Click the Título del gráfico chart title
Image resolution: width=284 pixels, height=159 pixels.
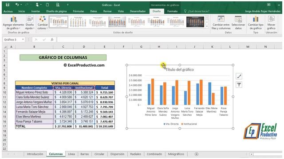click(179, 70)
